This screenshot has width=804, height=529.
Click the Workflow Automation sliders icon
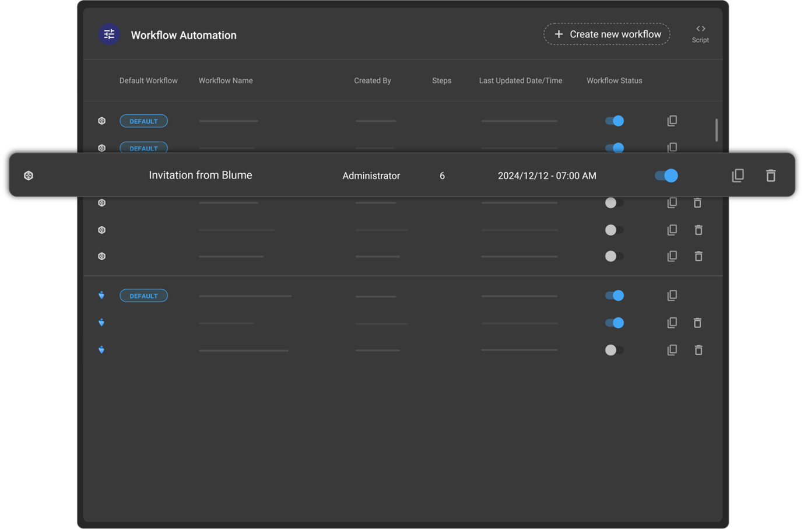point(109,35)
